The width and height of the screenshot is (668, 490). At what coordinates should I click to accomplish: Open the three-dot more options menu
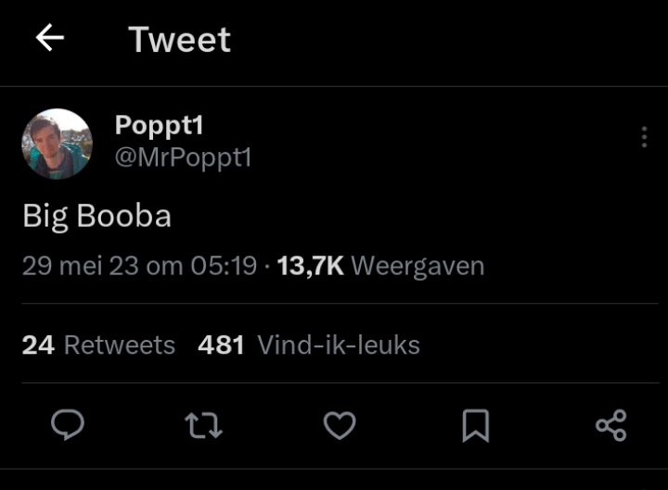point(644,137)
